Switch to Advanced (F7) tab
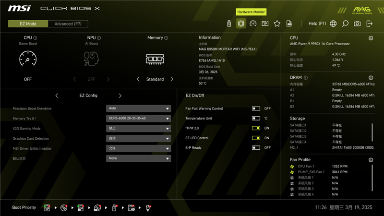Viewport: 384px width, 216px height. pyautogui.click(x=68, y=24)
